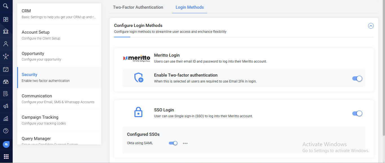The image size is (385, 163).
Task: Click the SSO Login title
Action: [164, 110]
